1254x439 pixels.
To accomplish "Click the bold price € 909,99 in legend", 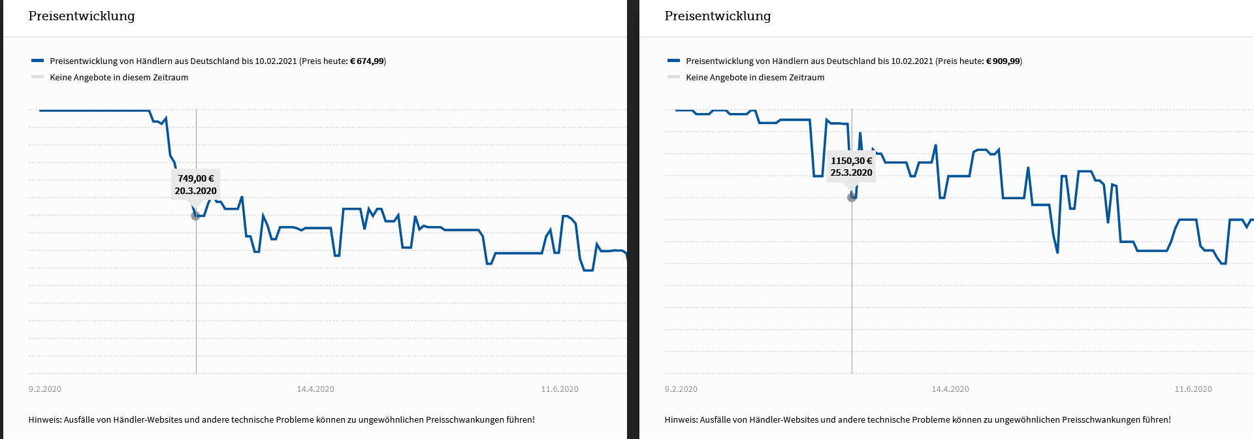I will point(1003,61).
